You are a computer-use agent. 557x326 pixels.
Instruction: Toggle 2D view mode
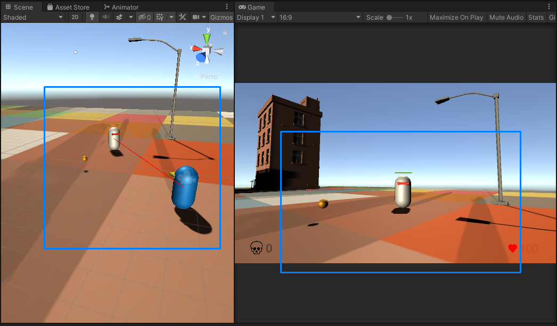coord(76,17)
